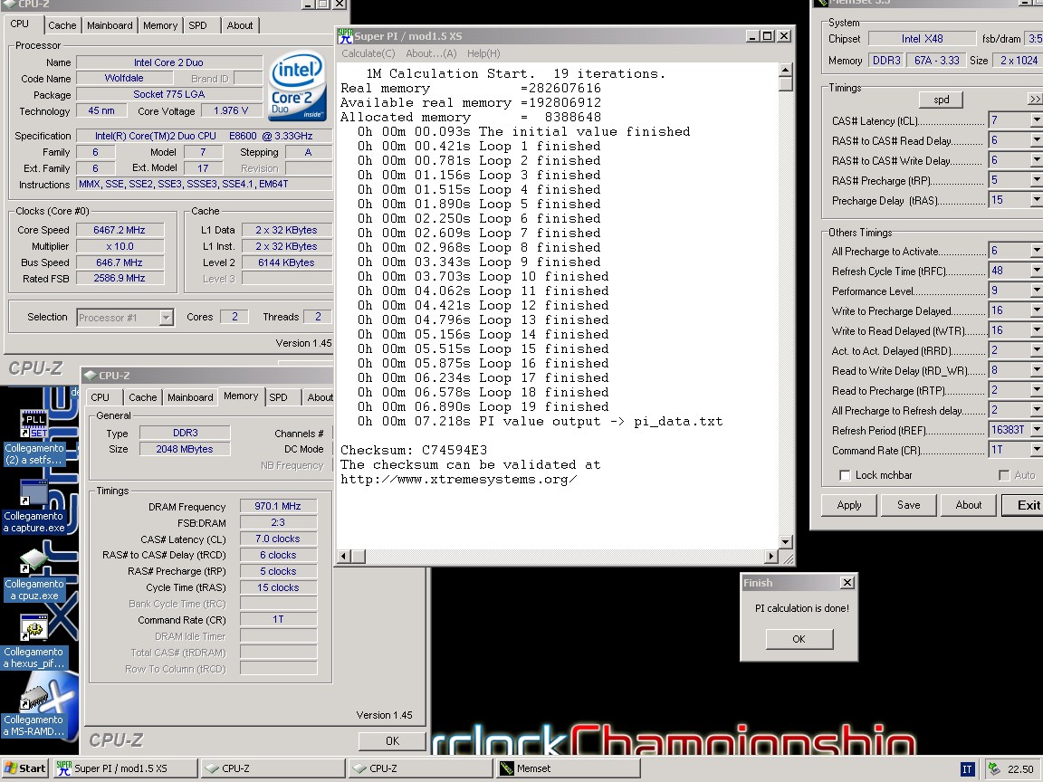Click the Apply button in Memset
Image resolution: width=1043 pixels, height=782 pixels.
848,505
